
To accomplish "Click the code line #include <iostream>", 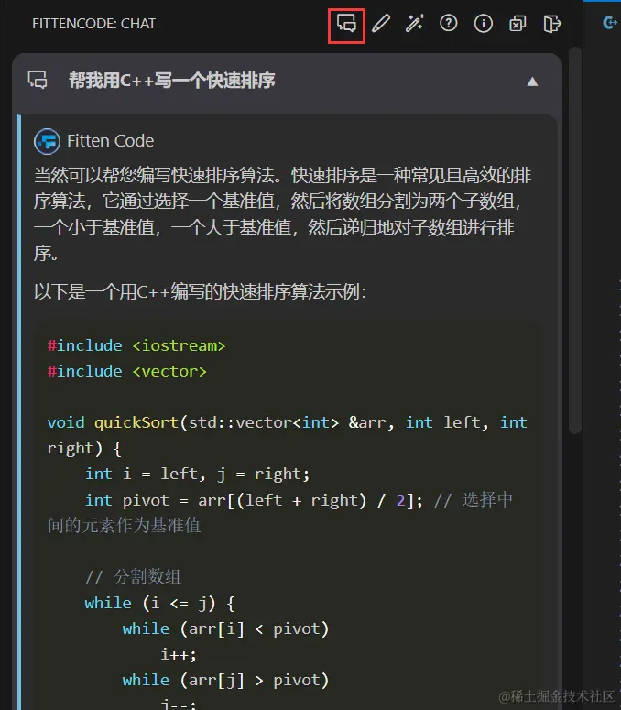I will pyautogui.click(x=136, y=346).
